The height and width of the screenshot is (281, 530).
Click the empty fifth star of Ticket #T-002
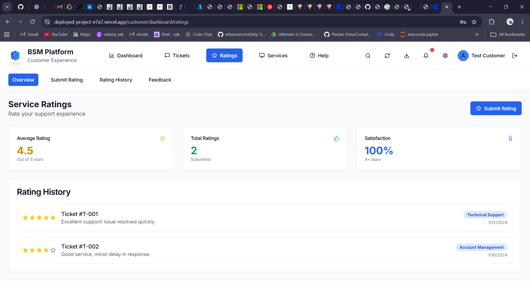pyautogui.click(x=53, y=250)
